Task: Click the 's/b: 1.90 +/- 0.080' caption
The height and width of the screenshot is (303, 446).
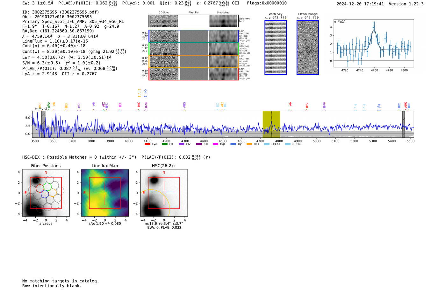Action: (x=105, y=224)
